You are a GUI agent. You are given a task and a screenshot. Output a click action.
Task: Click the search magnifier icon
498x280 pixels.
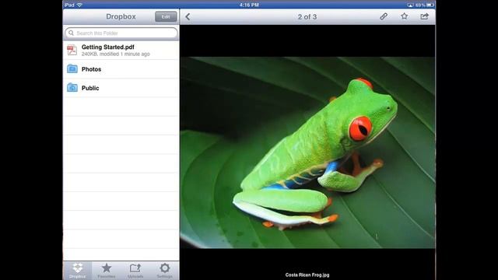click(71, 33)
